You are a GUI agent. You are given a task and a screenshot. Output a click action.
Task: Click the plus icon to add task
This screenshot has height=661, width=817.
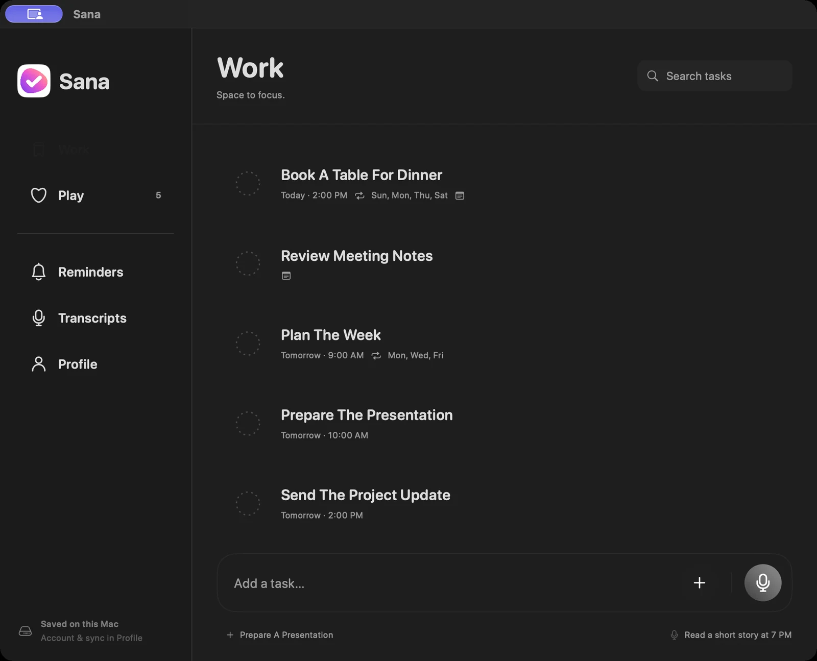[x=700, y=582]
